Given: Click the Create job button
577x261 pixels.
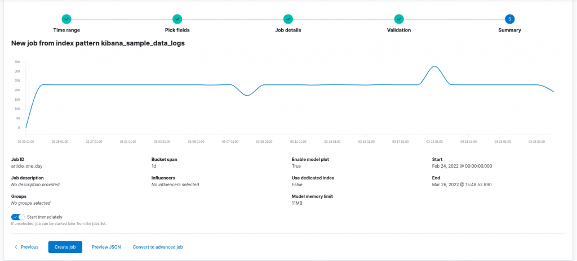Looking at the screenshot, I should tap(65, 247).
